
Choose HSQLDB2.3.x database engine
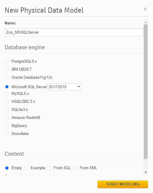(7, 102)
